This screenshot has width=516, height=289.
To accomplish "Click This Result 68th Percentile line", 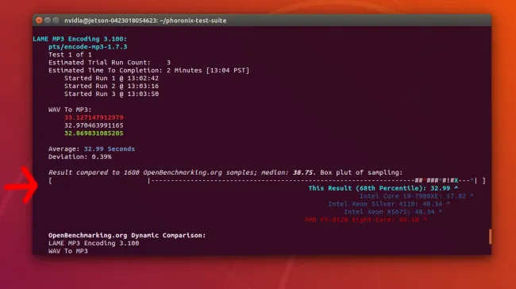I will pos(383,188).
